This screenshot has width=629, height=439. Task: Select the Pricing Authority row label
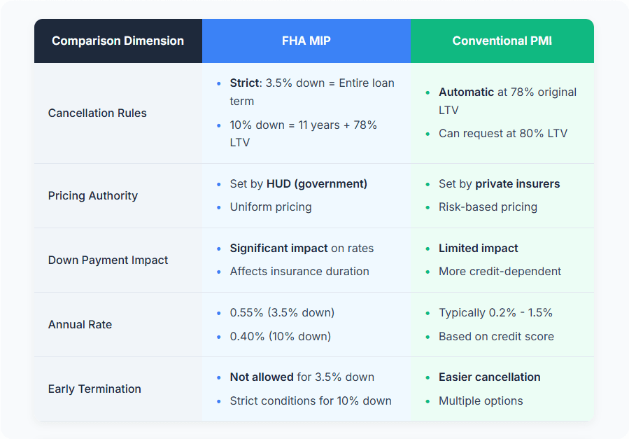point(93,195)
